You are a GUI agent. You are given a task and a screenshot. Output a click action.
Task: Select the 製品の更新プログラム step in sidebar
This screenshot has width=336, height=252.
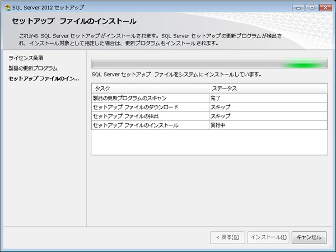[33, 68]
